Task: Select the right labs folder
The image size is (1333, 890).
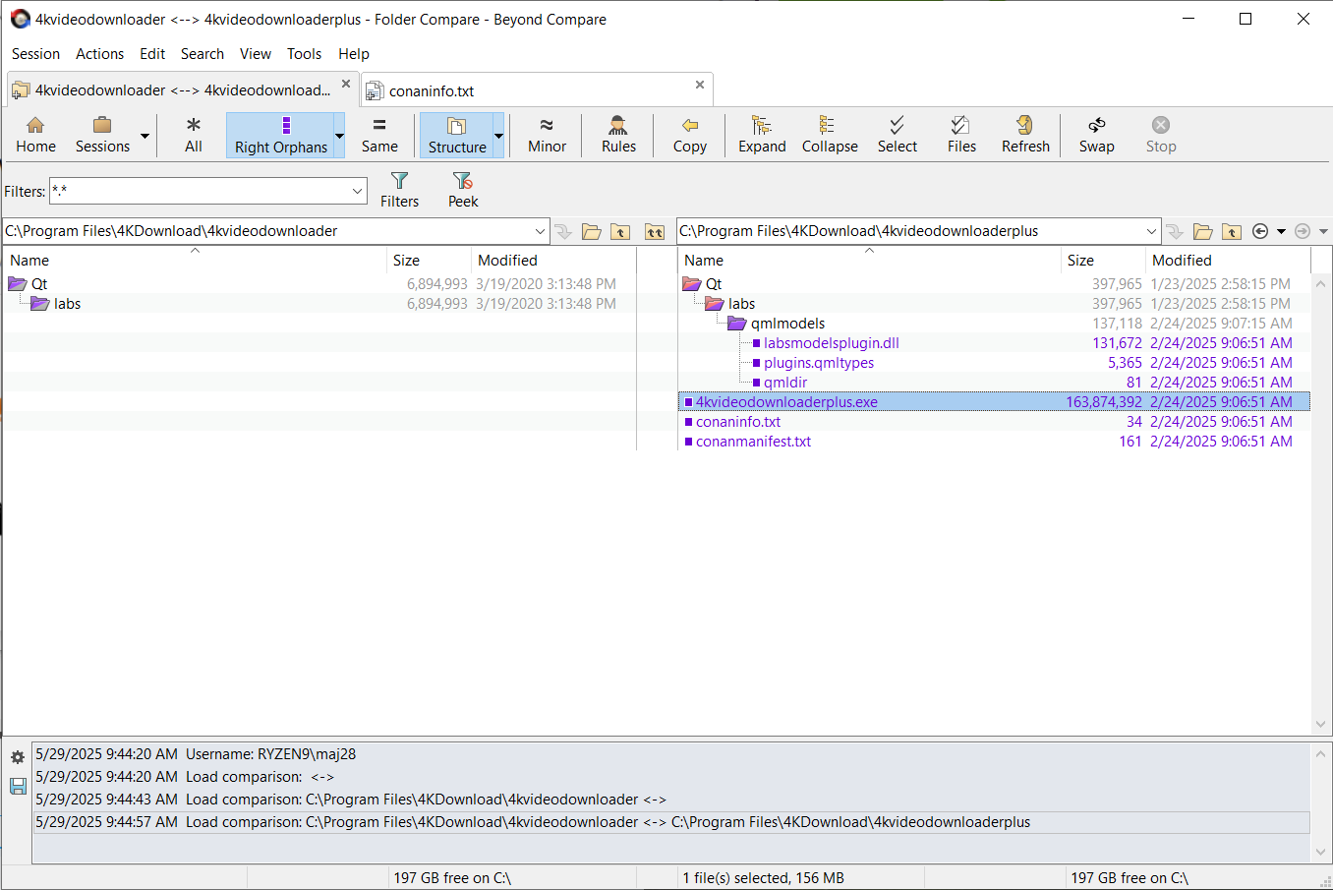Action: tap(742, 304)
